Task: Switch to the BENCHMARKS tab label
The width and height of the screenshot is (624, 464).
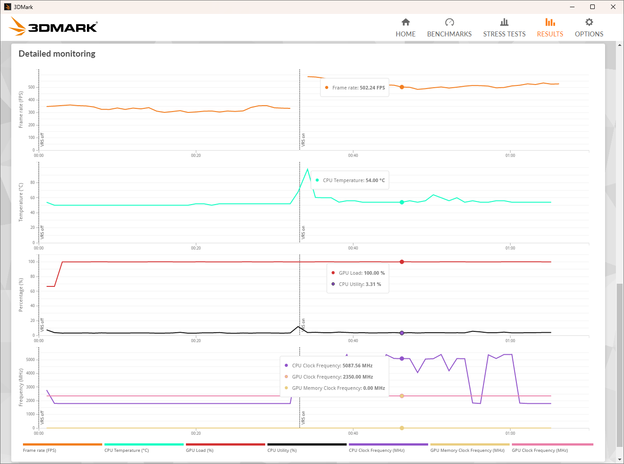Action: [449, 34]
